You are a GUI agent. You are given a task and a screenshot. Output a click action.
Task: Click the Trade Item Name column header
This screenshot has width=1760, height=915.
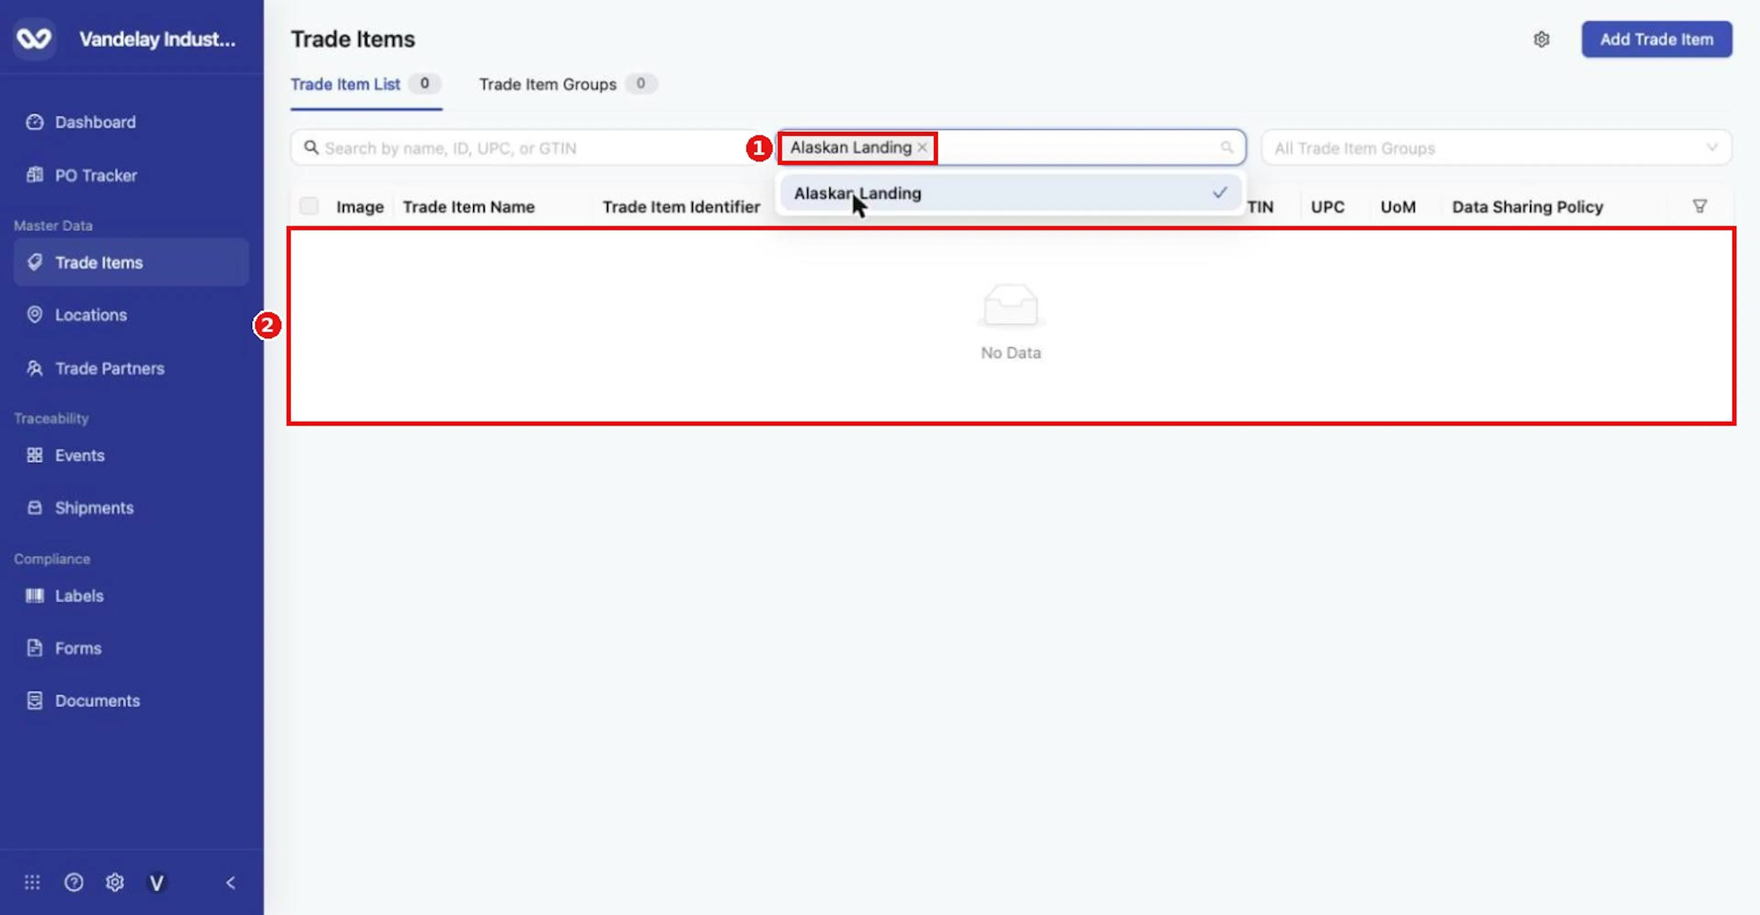coord(469,207)
